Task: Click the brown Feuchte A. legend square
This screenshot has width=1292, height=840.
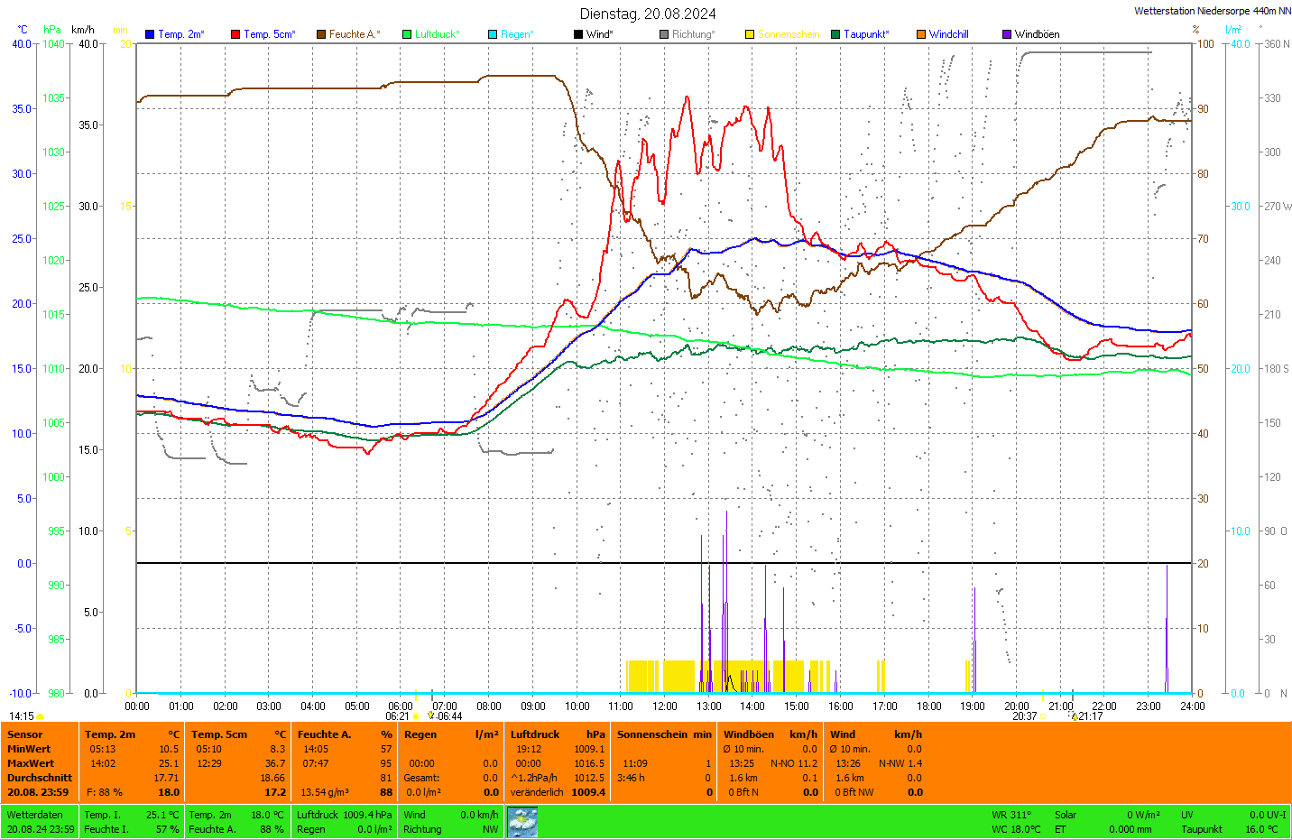Action: coord(321,34)
